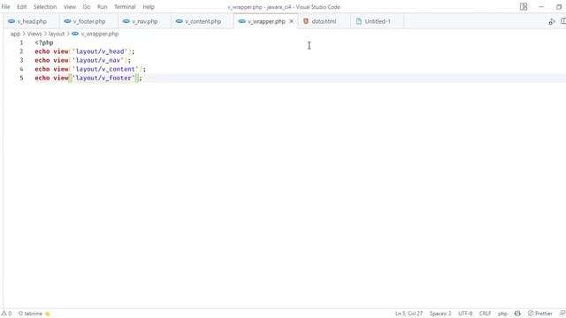Click the PHP file icon on v_footer.php tab

[67, 21]
